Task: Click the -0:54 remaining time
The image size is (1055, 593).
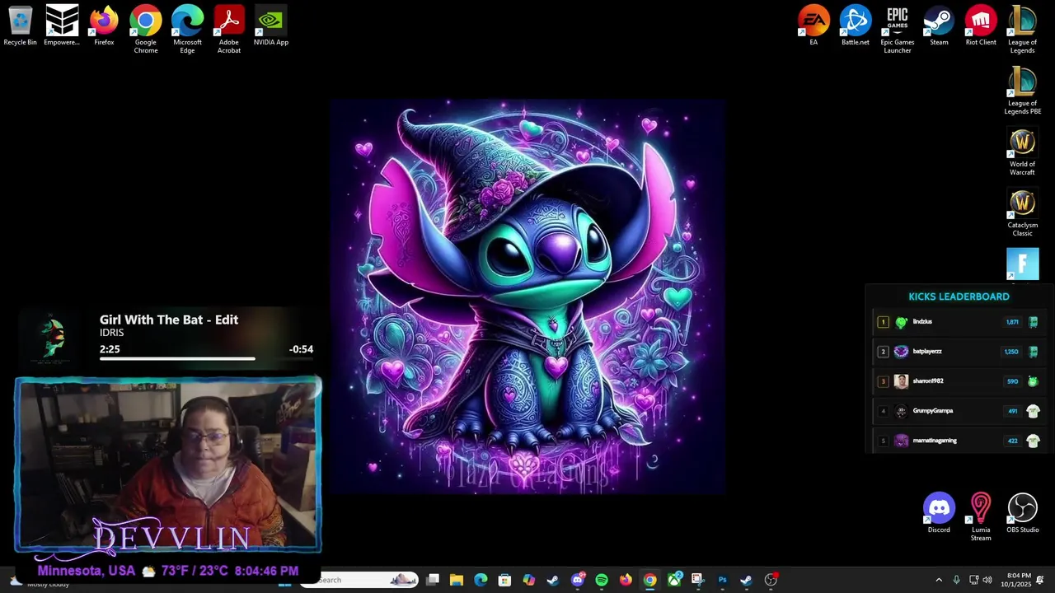Action: [301, 349]
